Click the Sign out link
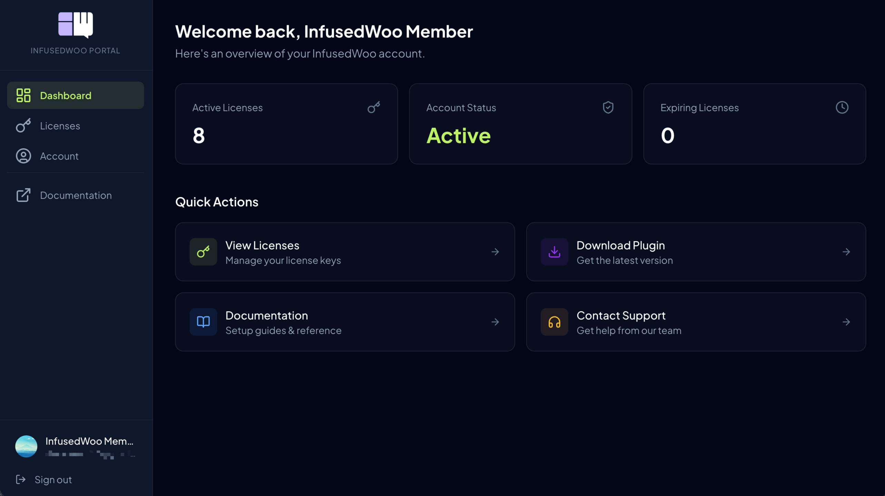Screen dimensions: 885x496 53,479
